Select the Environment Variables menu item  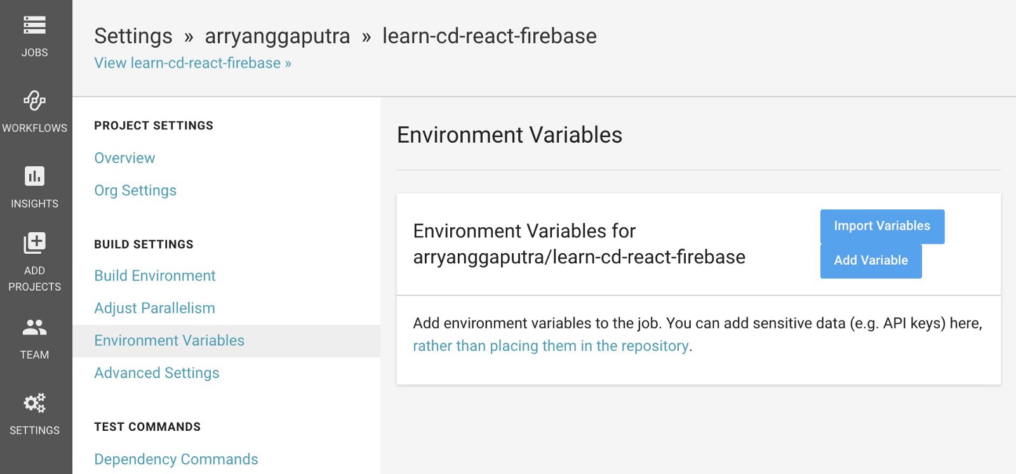tap(169, 340)
